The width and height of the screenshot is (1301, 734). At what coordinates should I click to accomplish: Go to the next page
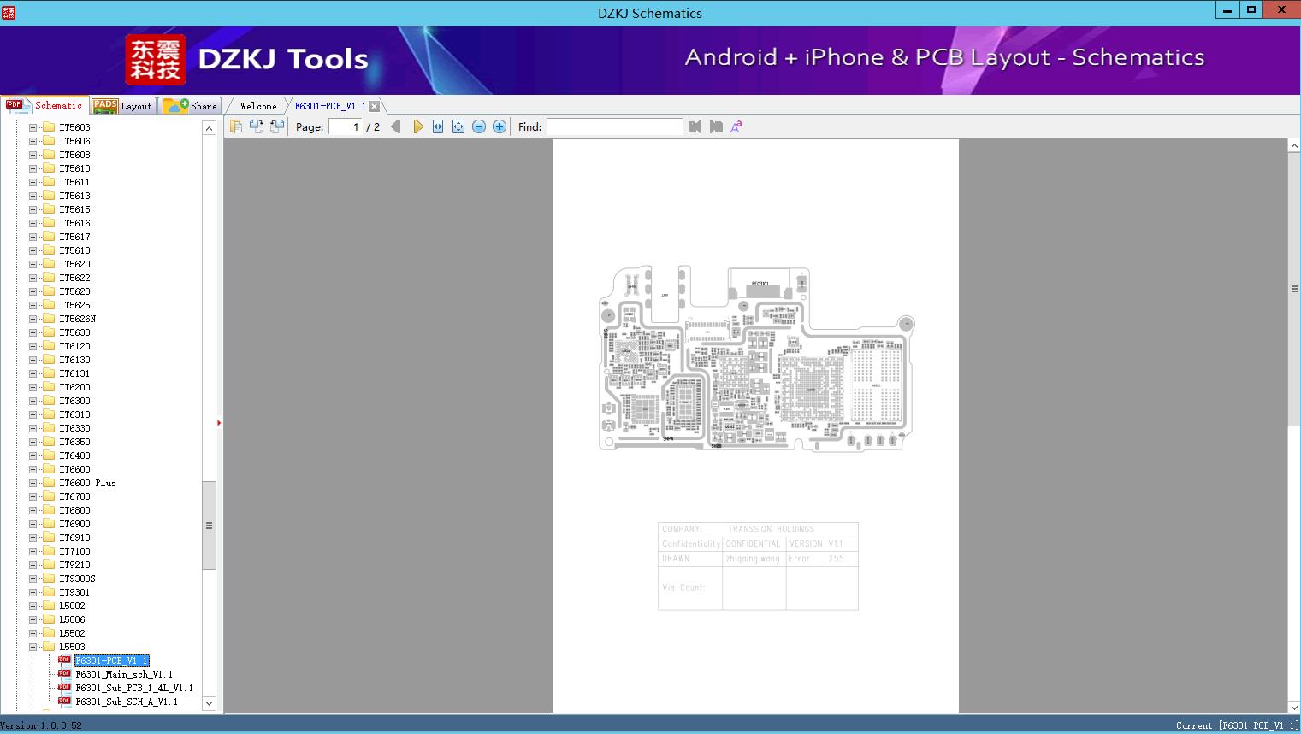(417, 126)
